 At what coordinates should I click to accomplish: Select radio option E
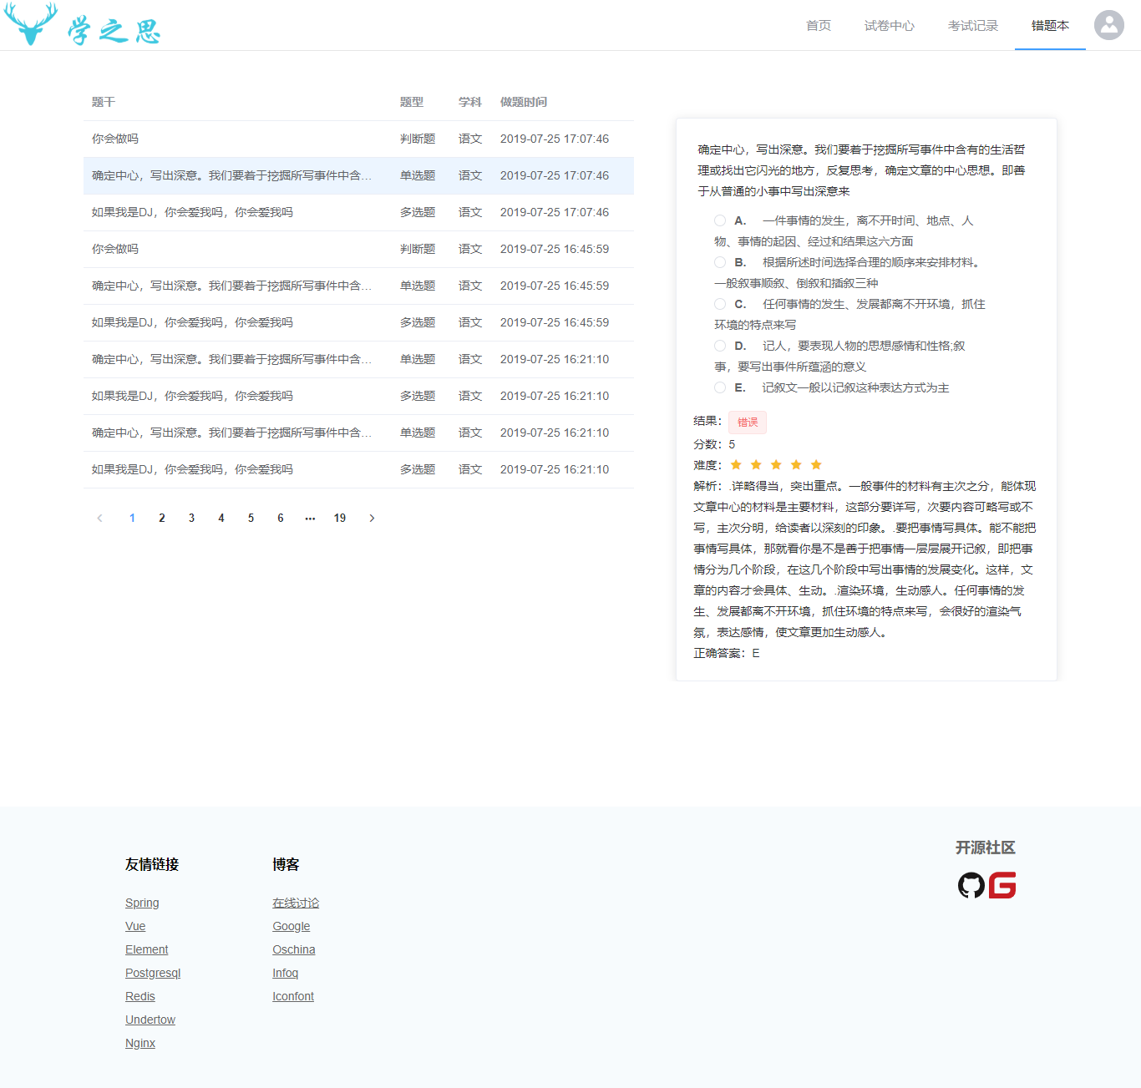pyautogui.click(x=720, y=387)
